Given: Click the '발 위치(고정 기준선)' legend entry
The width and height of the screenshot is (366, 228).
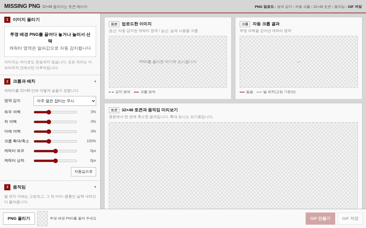Looking at the screenshot, I should coord(276,92).
